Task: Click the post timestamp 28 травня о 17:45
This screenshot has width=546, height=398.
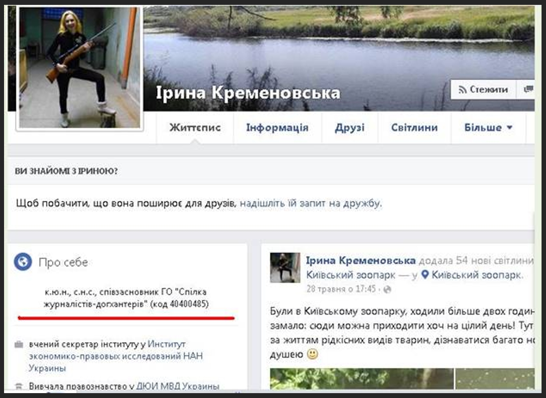Action: click(x=341, y=289)
